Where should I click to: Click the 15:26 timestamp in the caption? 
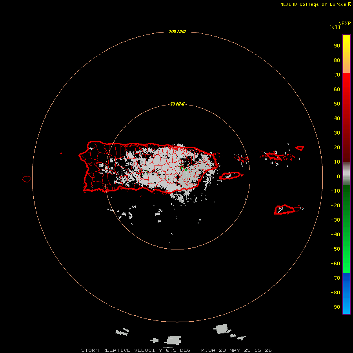263,350
